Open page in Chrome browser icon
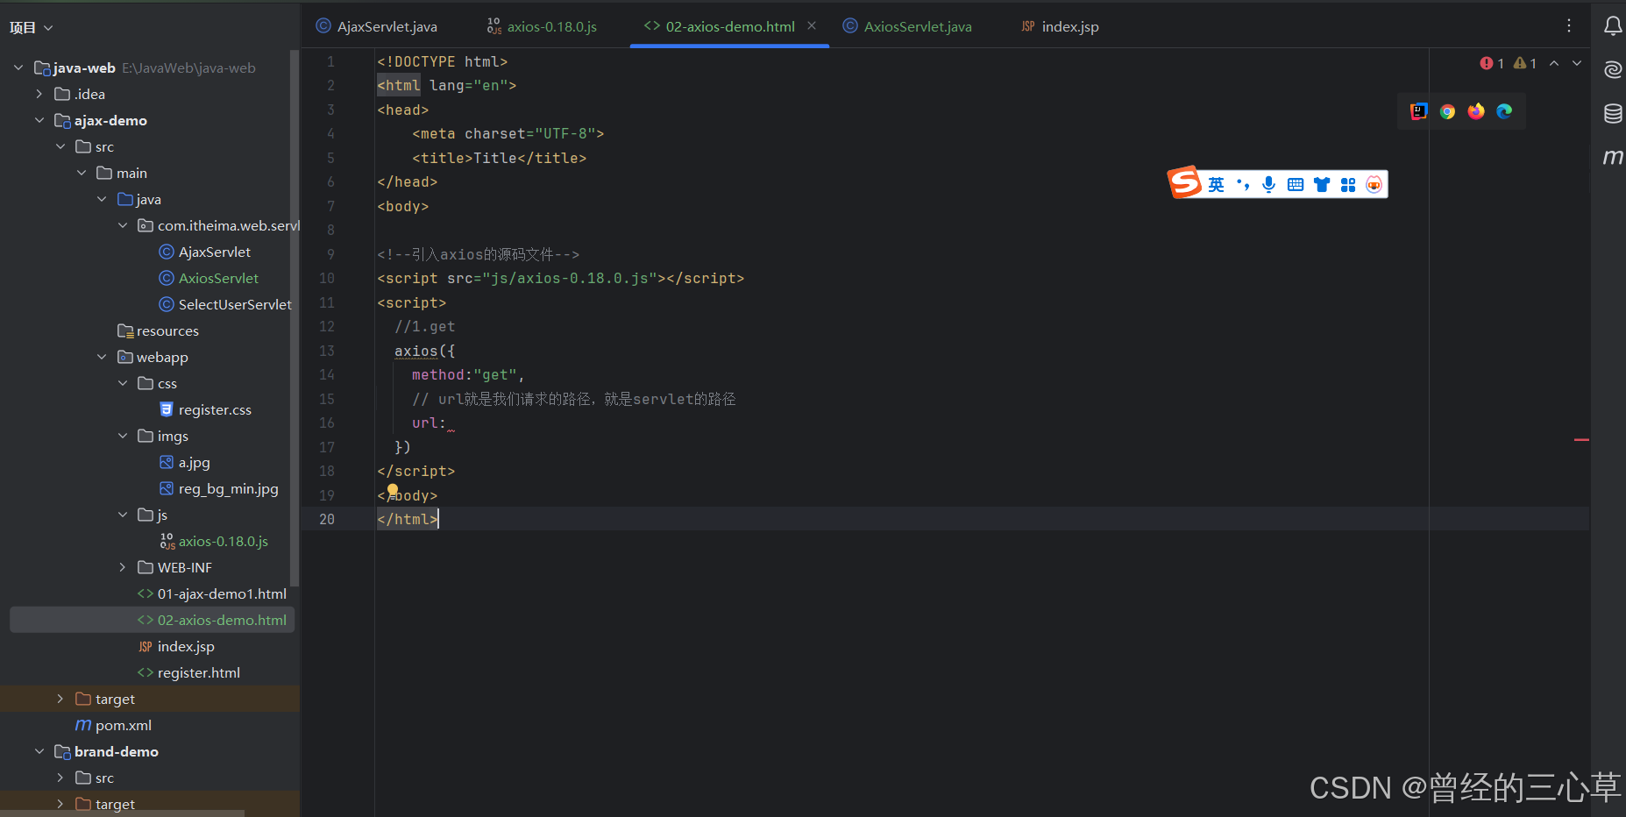This screenshot has height=817, width=1626. pos(1447,111)
